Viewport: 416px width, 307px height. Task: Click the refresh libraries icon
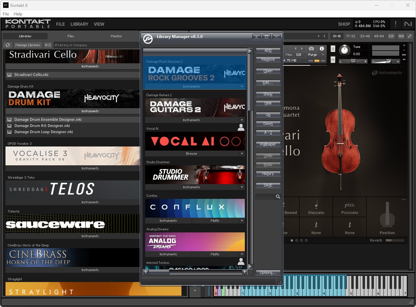tap(8, 45)
